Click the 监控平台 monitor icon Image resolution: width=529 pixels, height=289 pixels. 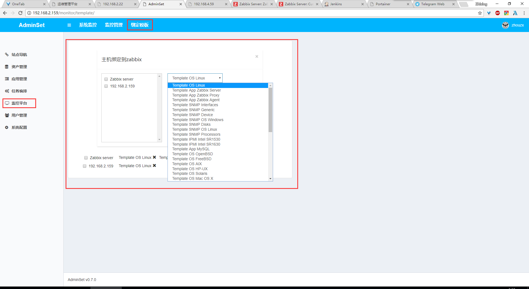coord(7,103)
